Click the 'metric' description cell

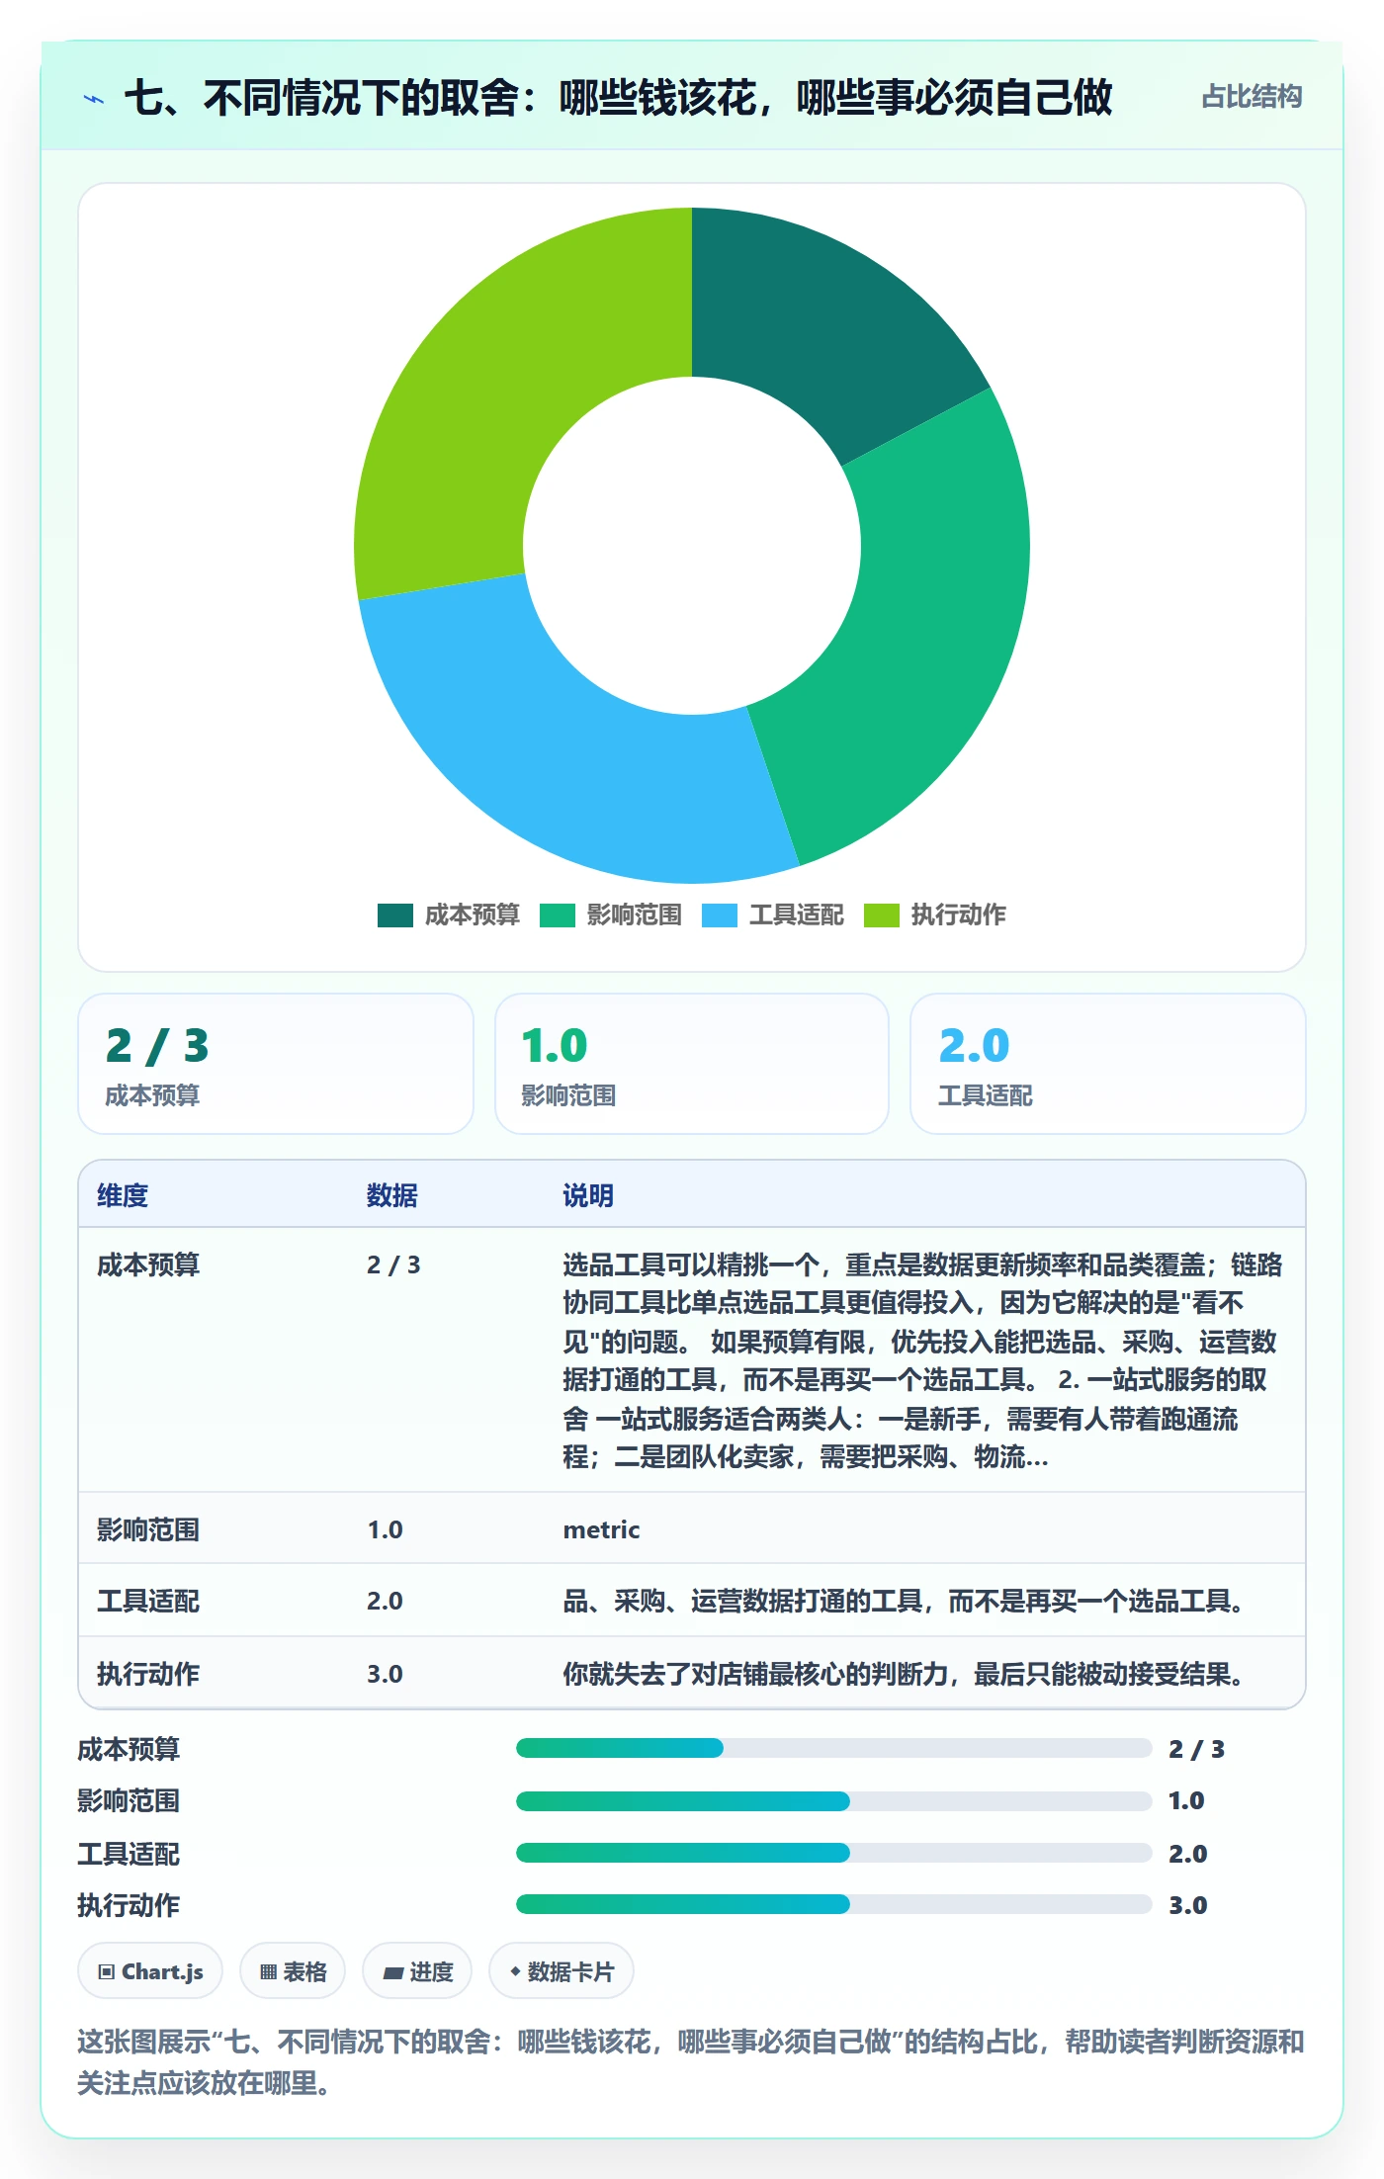(601, 1529)
